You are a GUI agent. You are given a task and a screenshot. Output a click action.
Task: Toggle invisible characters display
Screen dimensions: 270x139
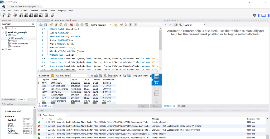point(131,25)
